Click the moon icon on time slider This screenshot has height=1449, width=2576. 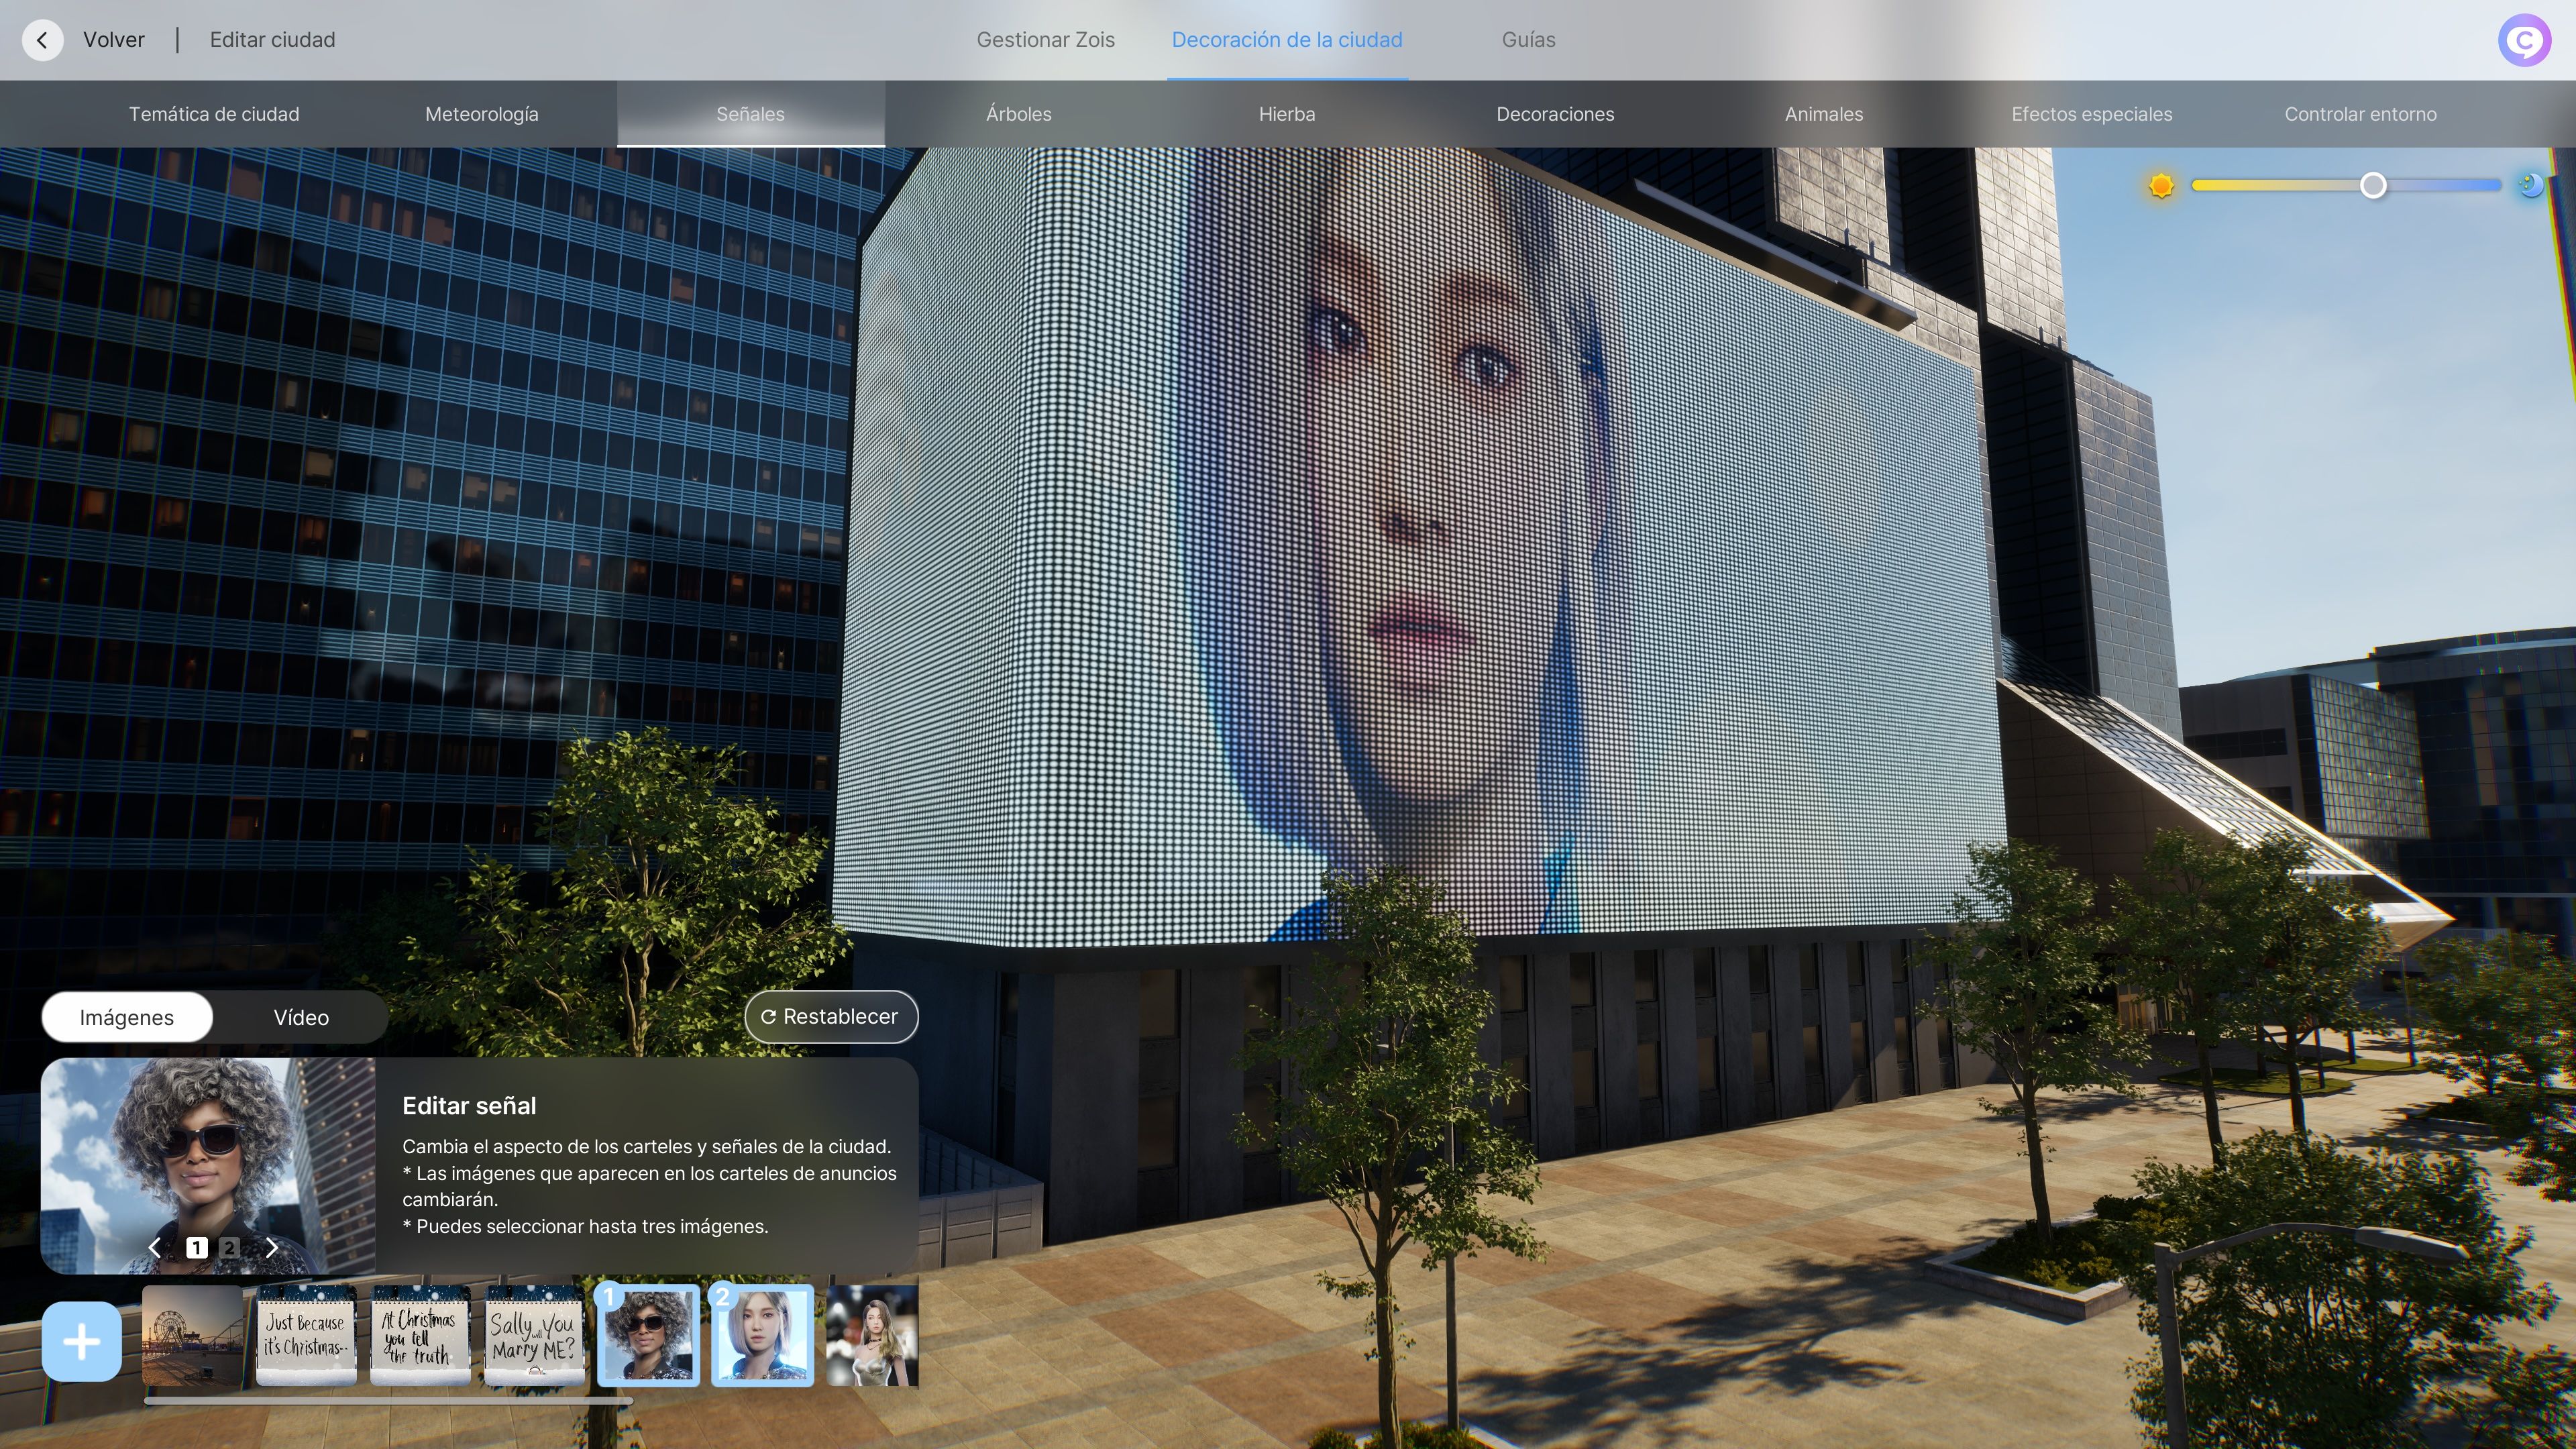pyautogui.click(x=2530, y=185)
